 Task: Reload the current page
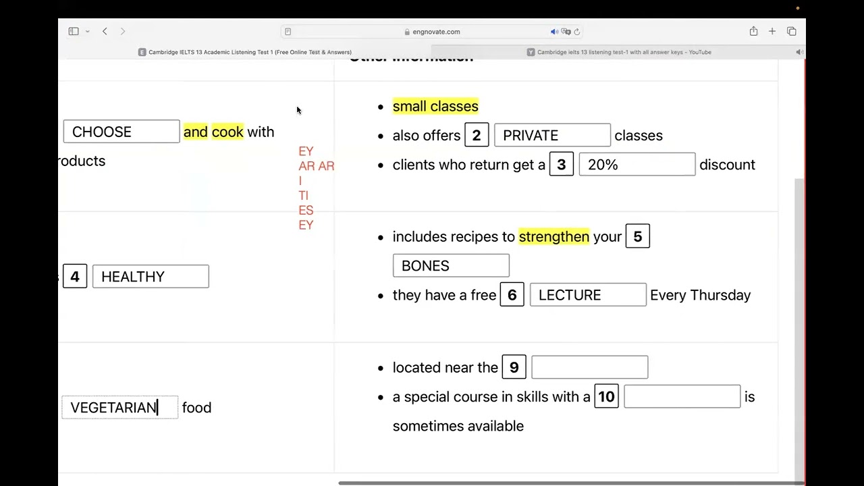click(x=577, y=32)
